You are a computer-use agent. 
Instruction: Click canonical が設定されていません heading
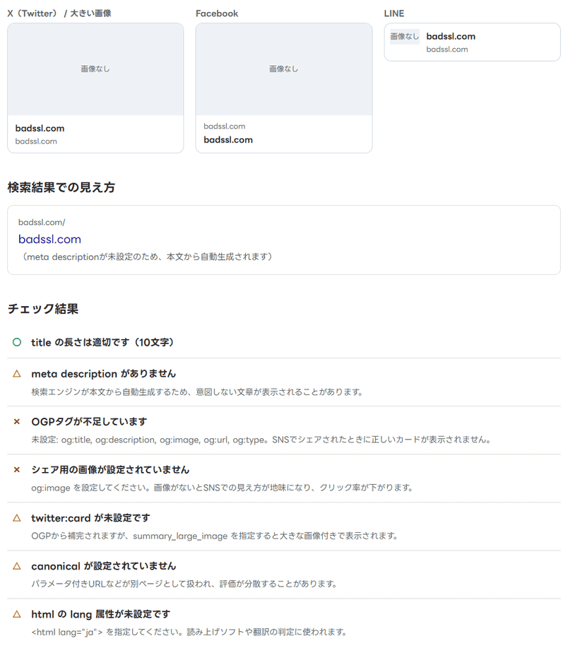104,566
